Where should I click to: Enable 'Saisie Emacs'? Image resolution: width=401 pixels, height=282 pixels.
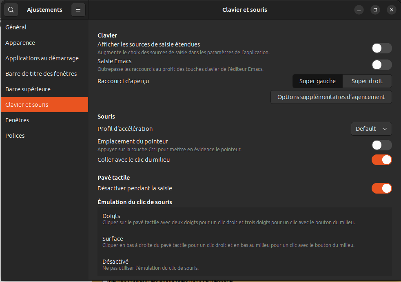pos(381,64)
